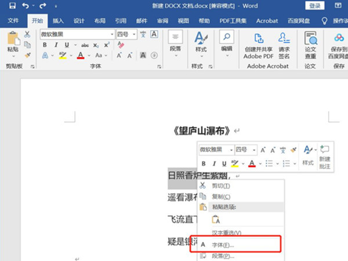Switch to the 插入 (Insert) ribbon tab

(x=58, y=20)
